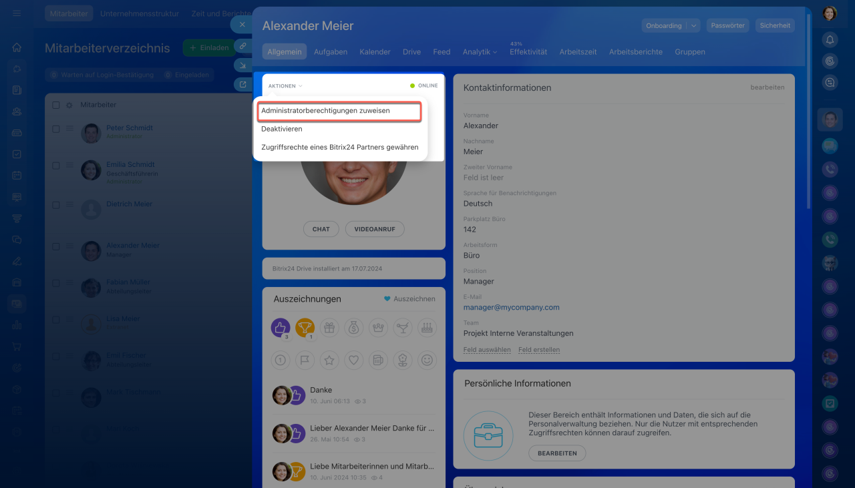The image size is (855, 488).
Task: Check the box for Dietrich Meier
Action: 56,206
